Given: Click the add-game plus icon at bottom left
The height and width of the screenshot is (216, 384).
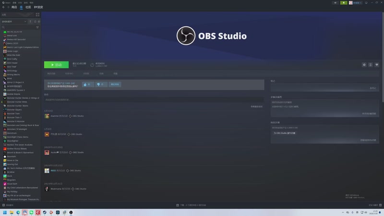Looking at the screenshot, I should (x=3, y=205).
